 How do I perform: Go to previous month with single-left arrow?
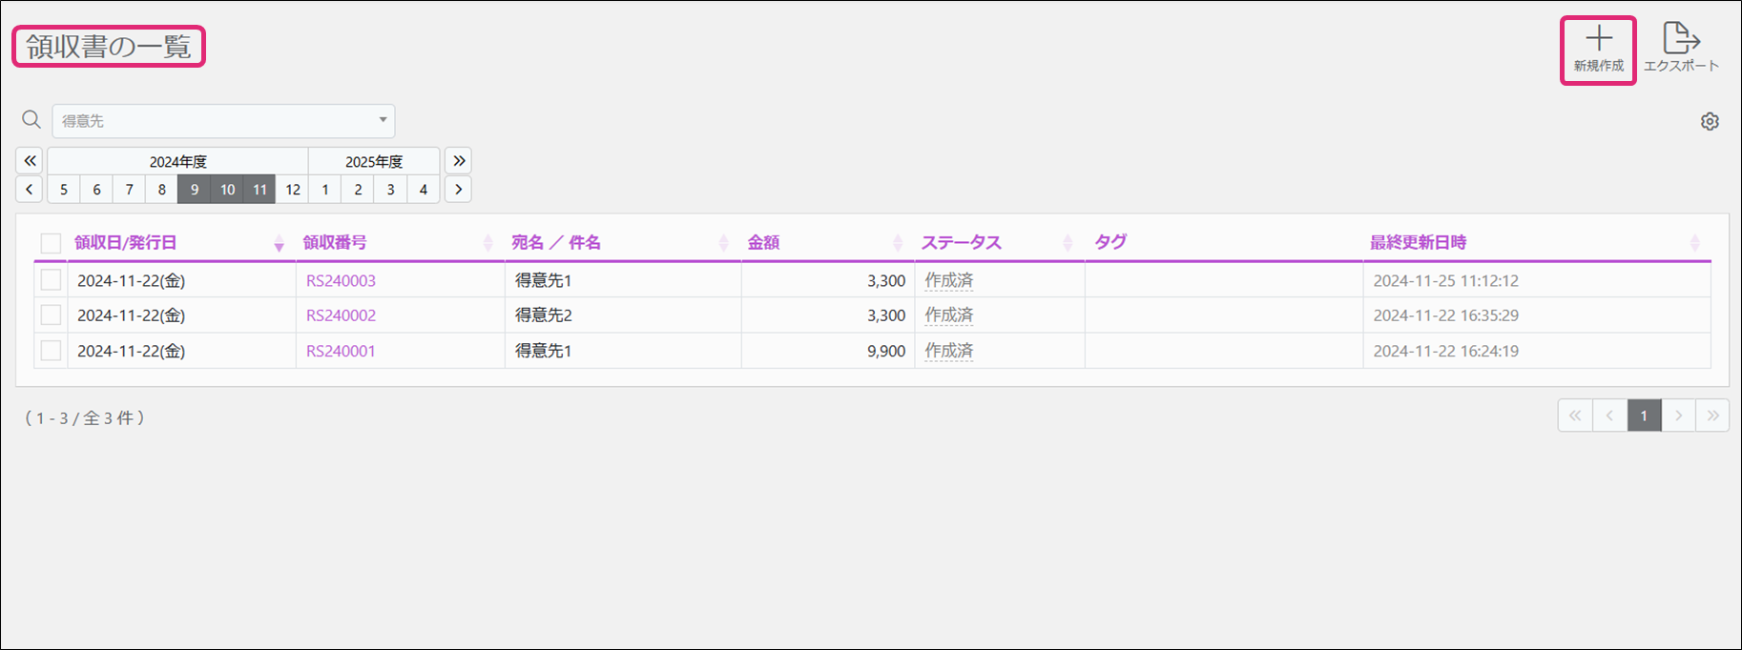[30, 190]
